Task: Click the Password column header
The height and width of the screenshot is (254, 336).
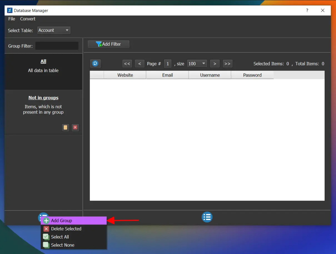Action: tap(252, 75)
